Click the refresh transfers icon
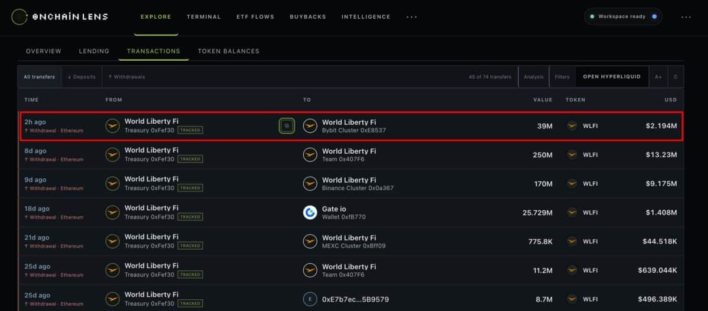The width and height of the screenshot is (708, 311). (676, 77)
